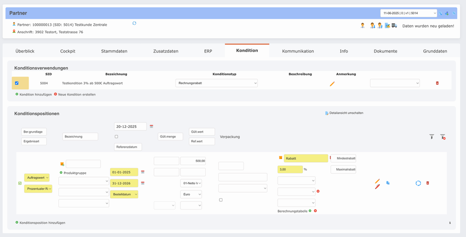The height and width of the screenshot is (237, 466).
Task: Clear filters via the filter-remove icon
Action: click(x=442, y=136)
